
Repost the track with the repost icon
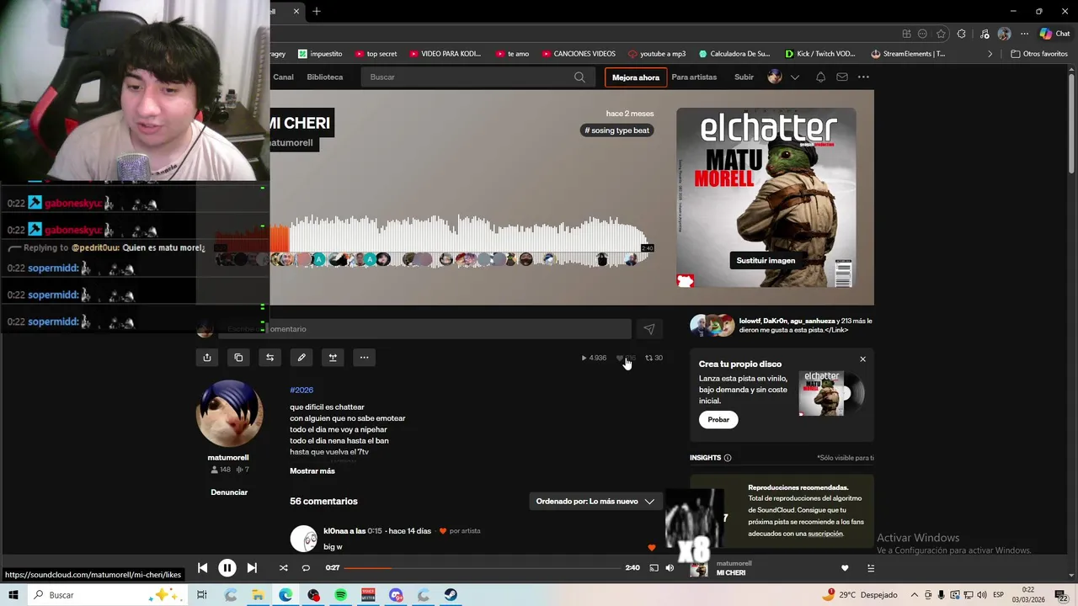269,358
